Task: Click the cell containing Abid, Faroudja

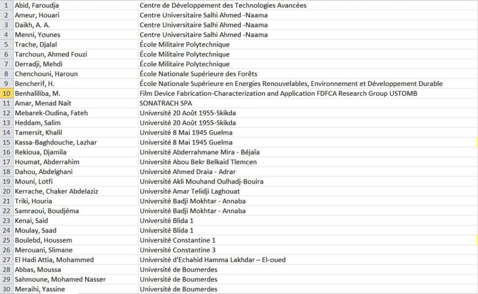Action: pos(76,5)
